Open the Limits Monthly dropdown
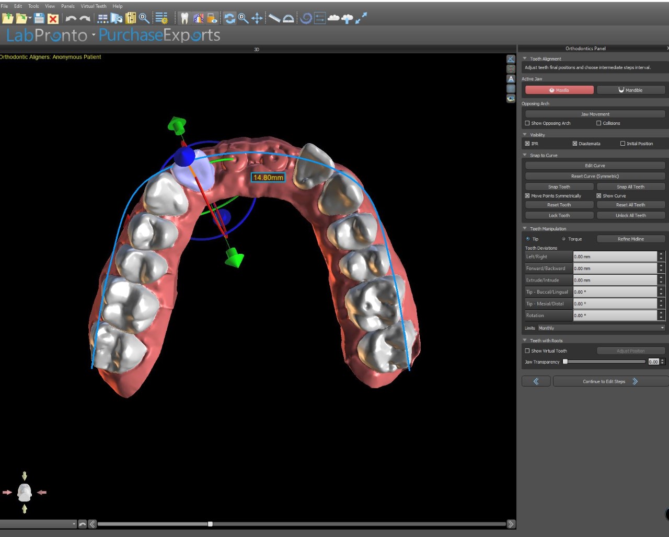 coord(601,328)
